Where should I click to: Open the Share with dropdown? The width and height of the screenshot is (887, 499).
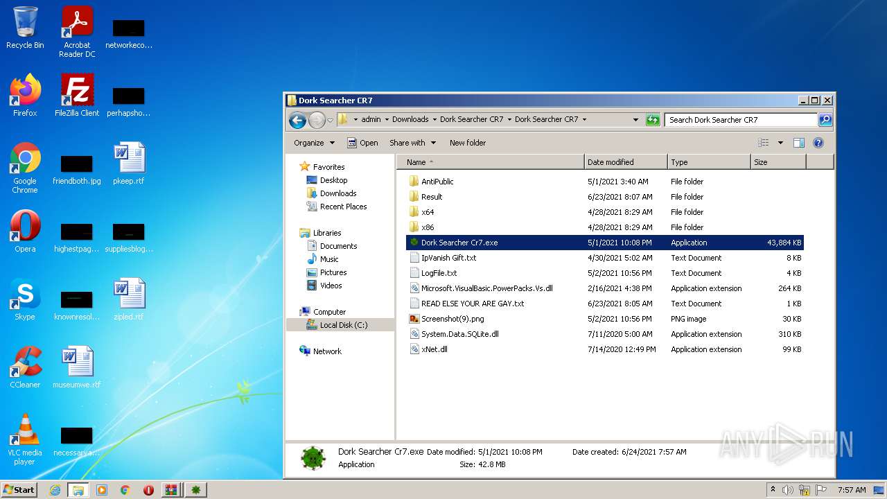(x=413, y=143)
